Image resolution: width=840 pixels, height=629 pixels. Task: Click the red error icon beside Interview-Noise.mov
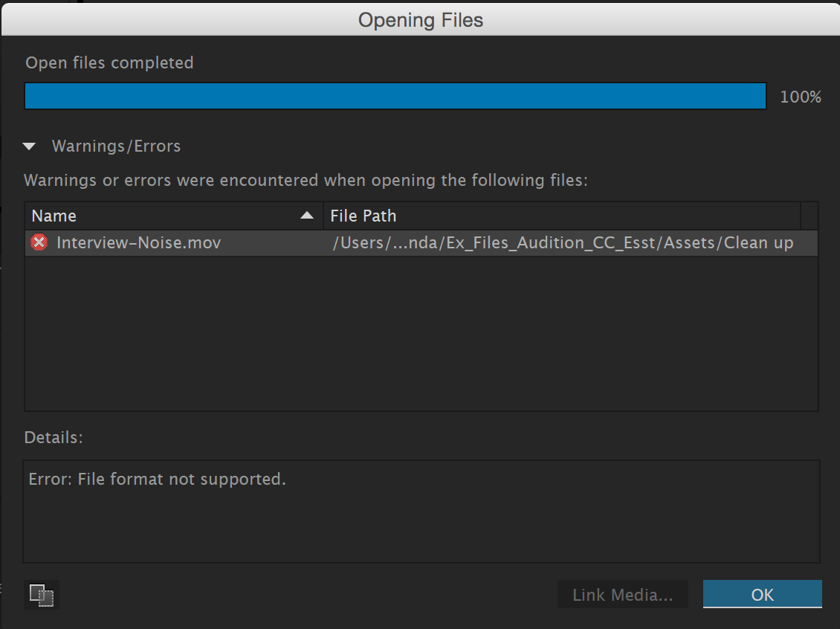39,242
